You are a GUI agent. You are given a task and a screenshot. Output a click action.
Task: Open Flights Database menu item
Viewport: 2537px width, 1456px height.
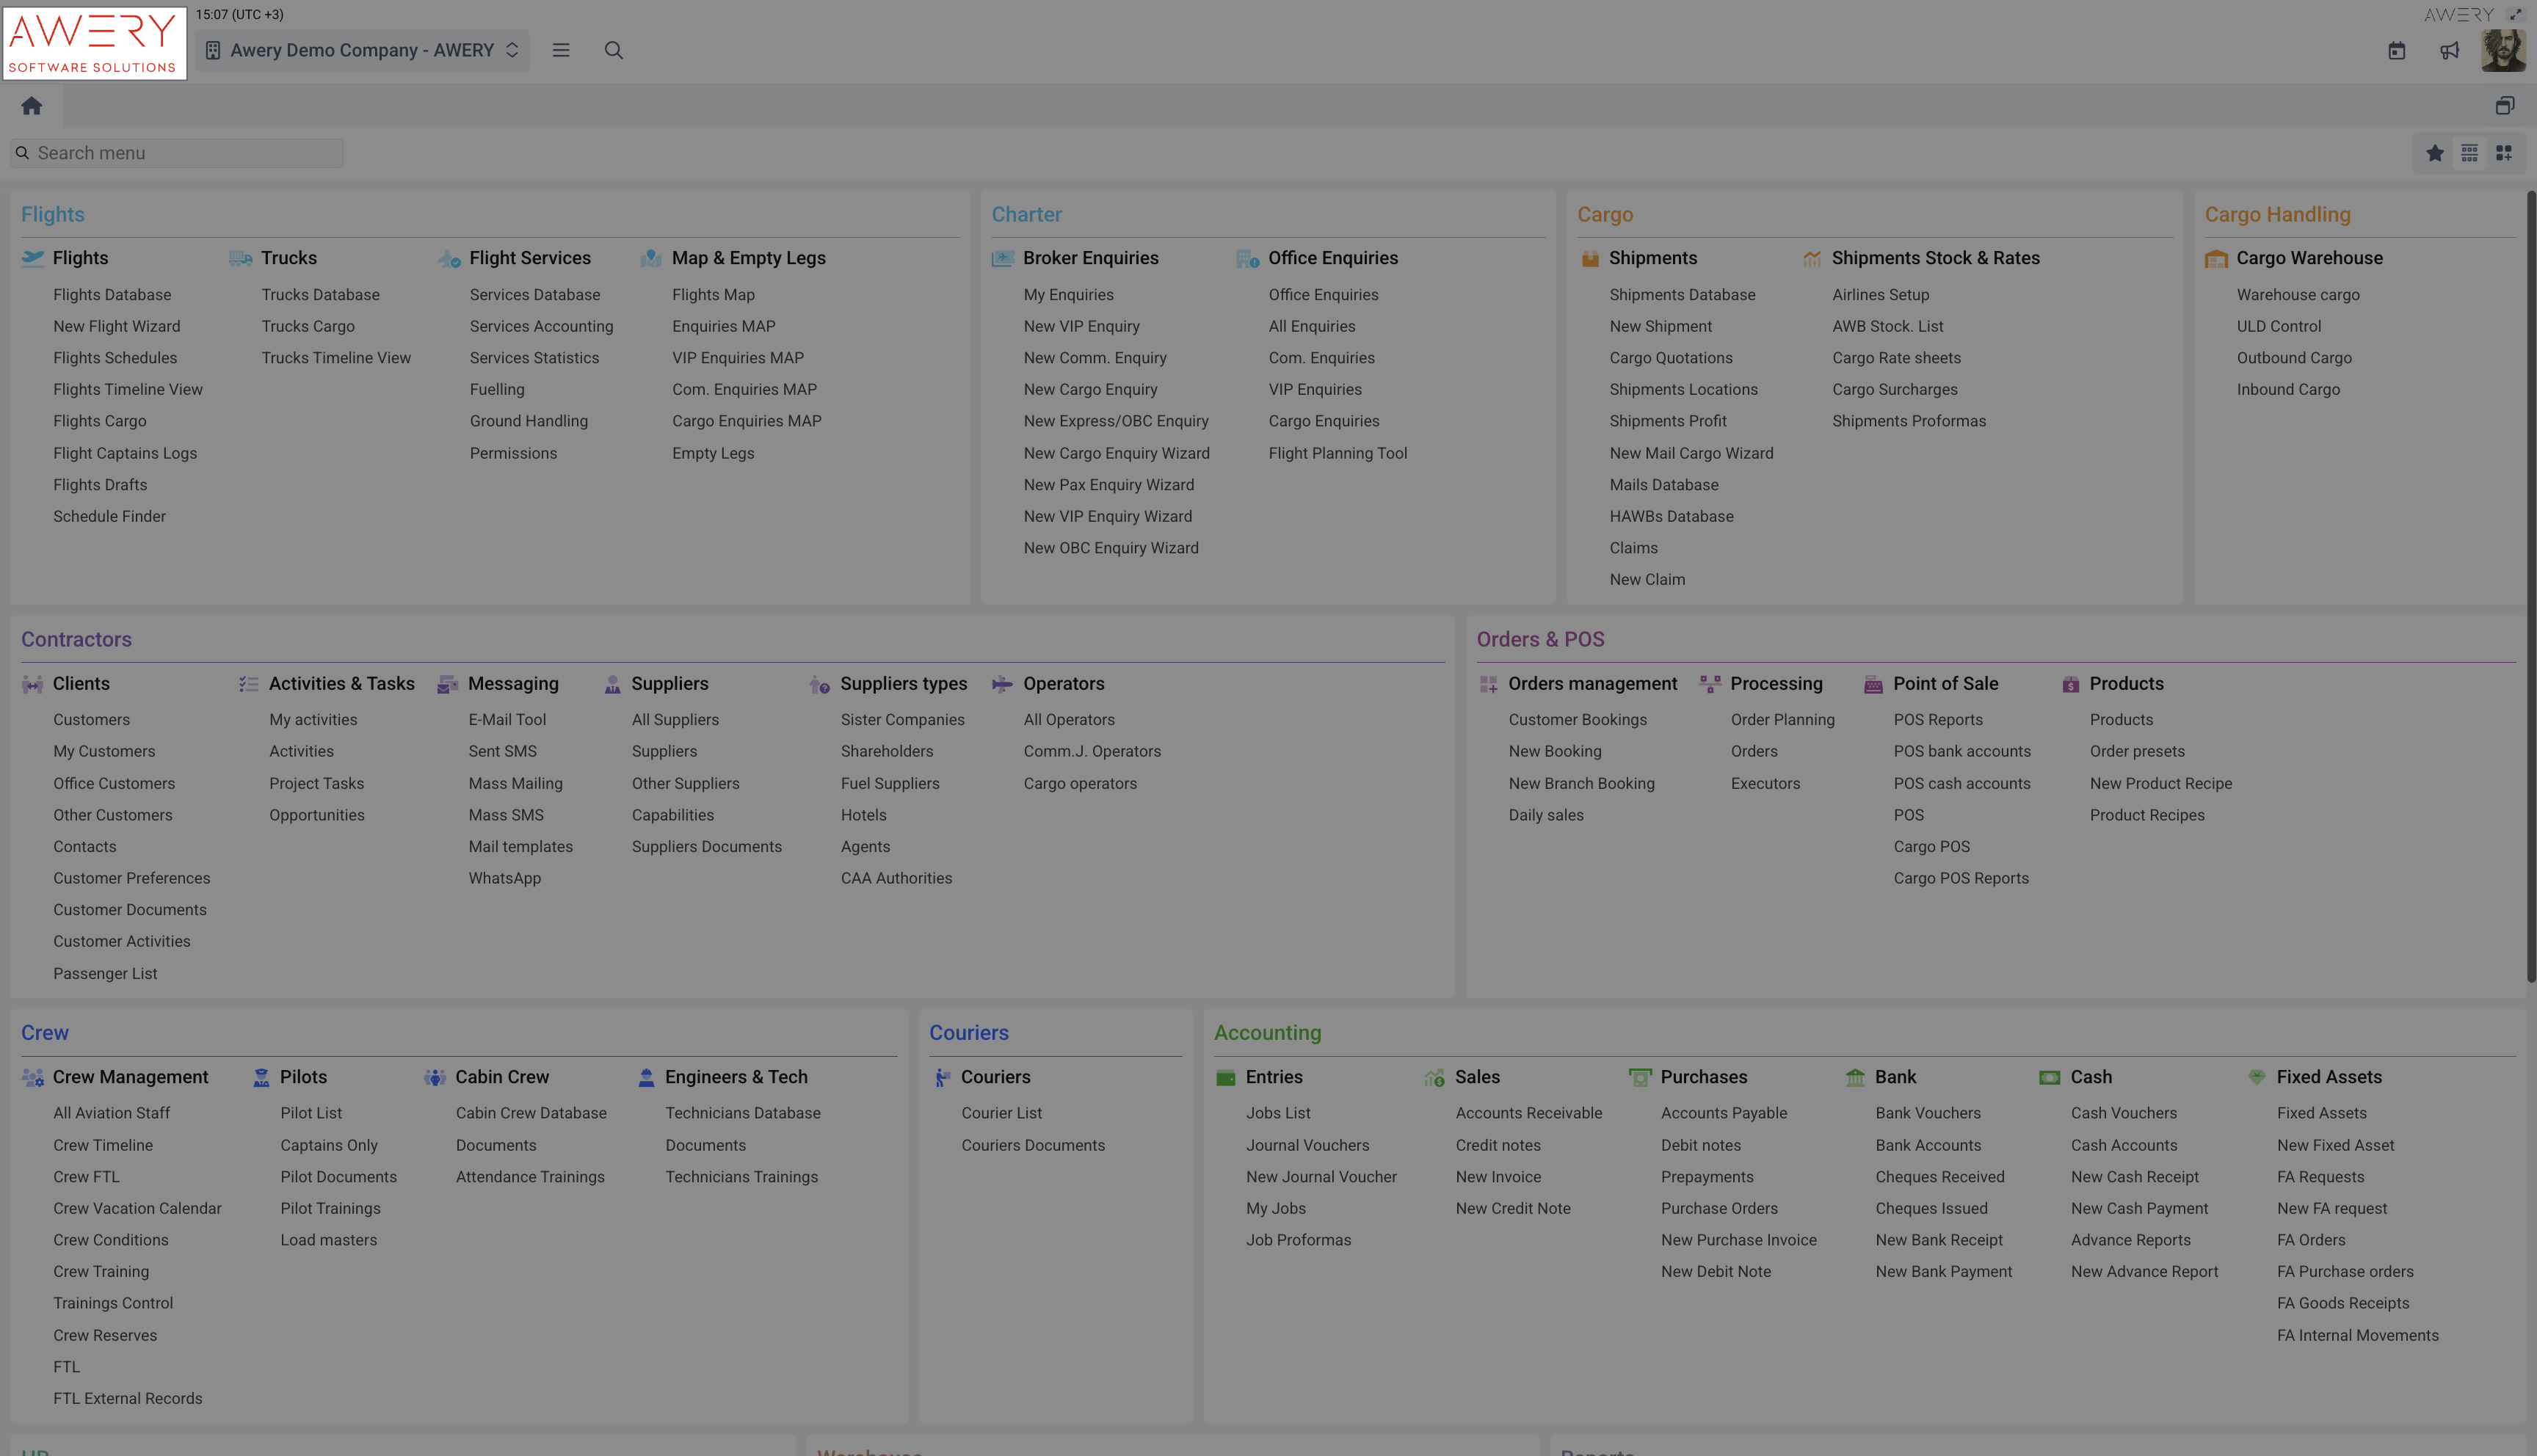pos(112,294)
